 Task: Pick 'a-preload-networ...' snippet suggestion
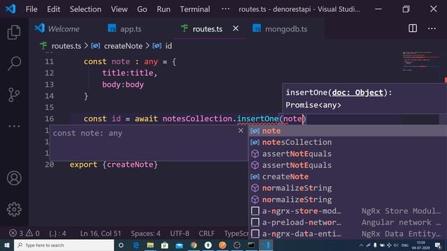click(347, 222)
